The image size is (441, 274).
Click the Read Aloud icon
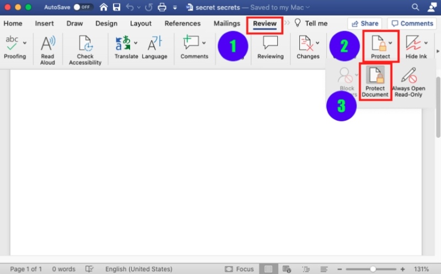[48, 43]
